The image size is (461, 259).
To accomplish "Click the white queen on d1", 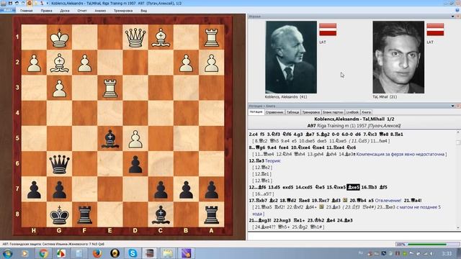I will (x=135, y=37).
